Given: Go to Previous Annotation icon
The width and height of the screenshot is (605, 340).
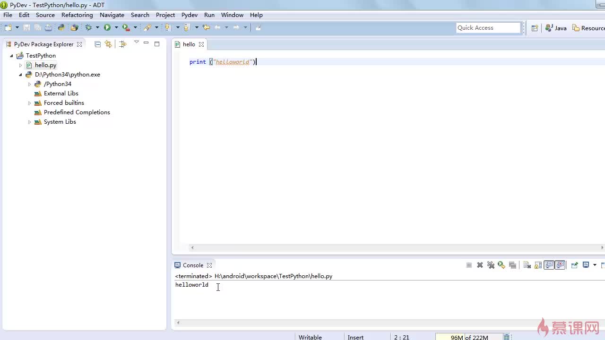Looking at the screenshot, I should pyautogui.click(x=187, y=27).
